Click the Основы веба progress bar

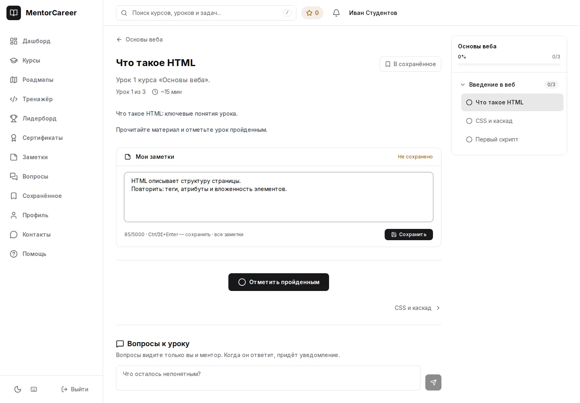coord(509,64)
